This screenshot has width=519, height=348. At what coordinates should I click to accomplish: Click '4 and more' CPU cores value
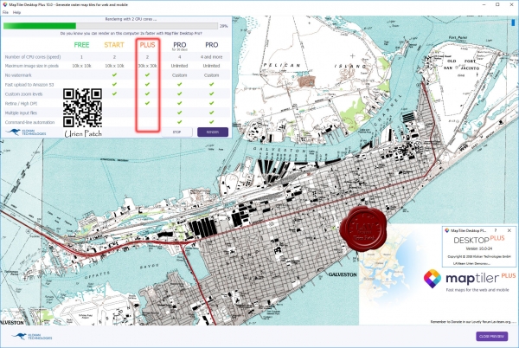click(x=212, y=57)
